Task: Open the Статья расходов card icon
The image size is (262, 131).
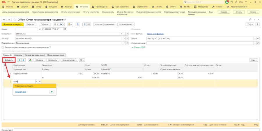Action: (258, 43)
